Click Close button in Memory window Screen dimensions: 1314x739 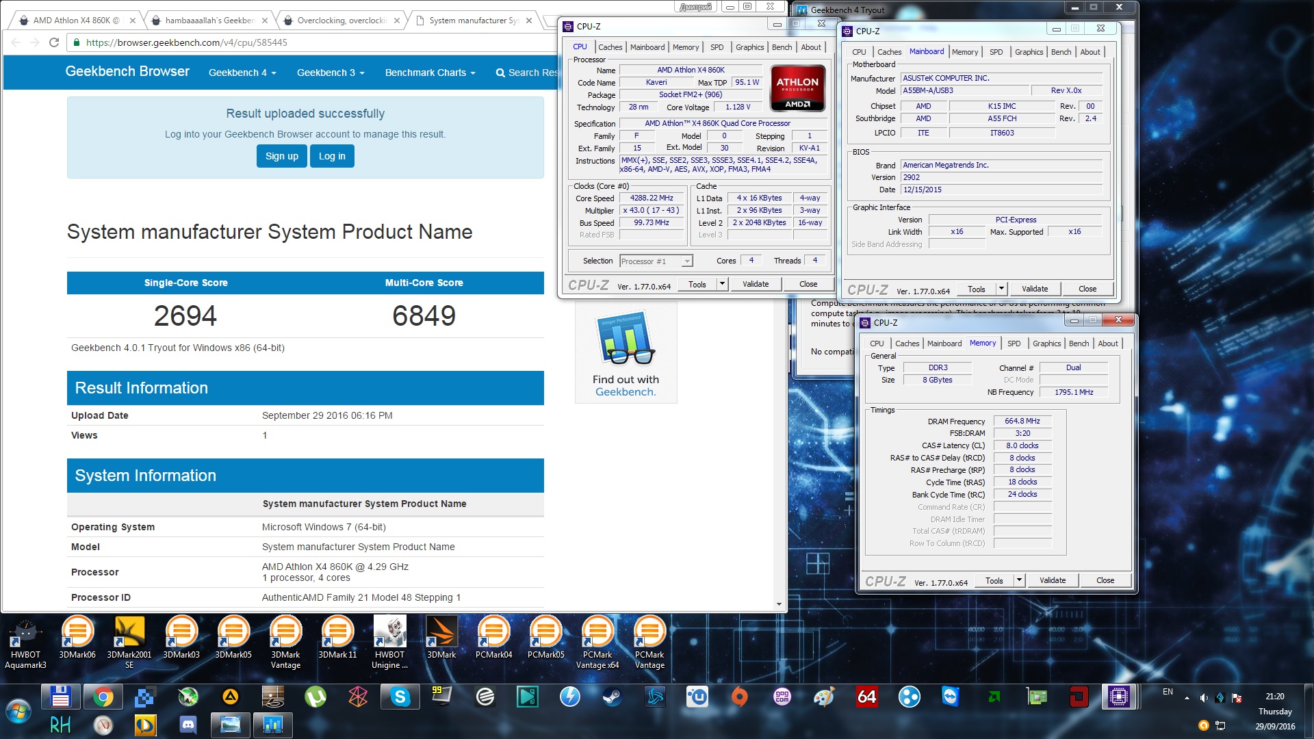coord(1105,580)
